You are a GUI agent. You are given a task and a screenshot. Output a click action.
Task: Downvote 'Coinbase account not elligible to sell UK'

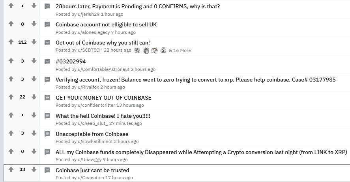tap(34, 24)
